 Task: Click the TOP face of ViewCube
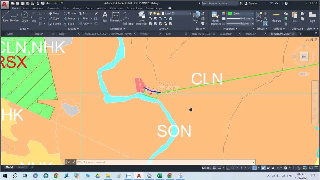tap(304, 57)
